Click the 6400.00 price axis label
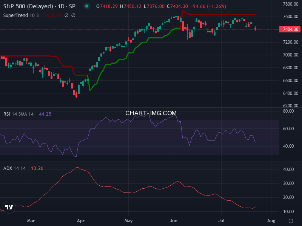Image resolution: width=302 pixels, height=226 pixels. [291, 93]
